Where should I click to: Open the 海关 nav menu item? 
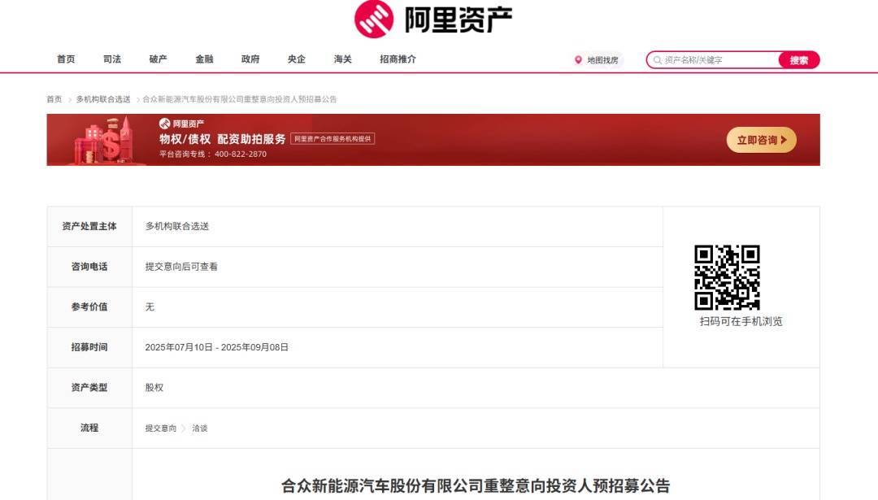coord(343,59)
